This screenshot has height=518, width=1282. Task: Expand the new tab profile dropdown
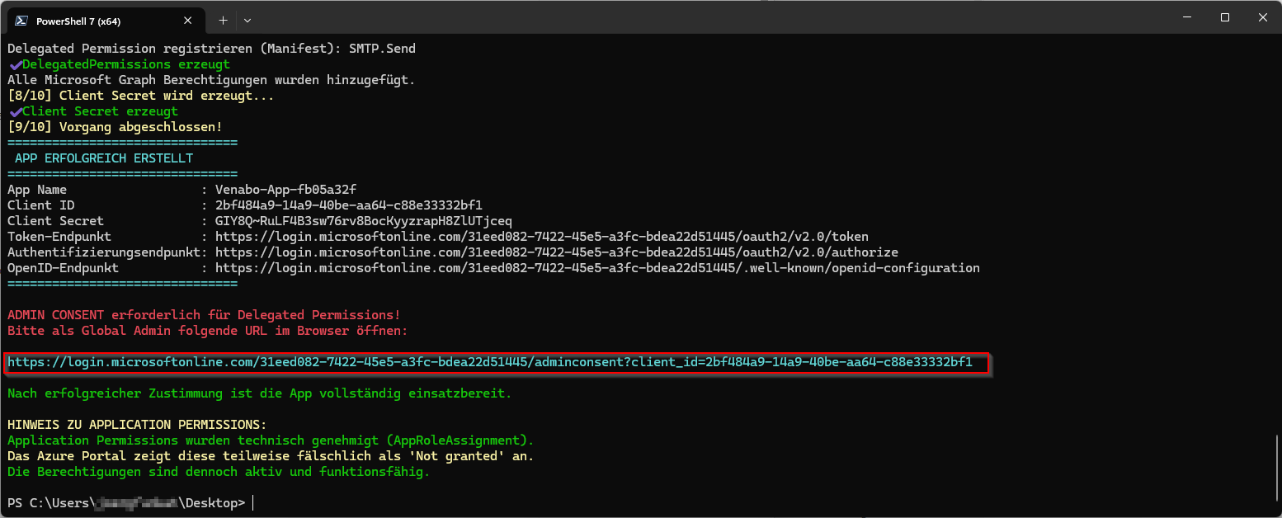(x=247, y=20)
